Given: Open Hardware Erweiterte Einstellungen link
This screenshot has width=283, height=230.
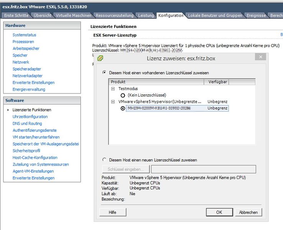Looking at the screenshot, I should pos(34,83).
